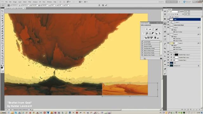Toggle visibility of Layer 5
Viewport: 203px width, 114px height.
point(168,28)
